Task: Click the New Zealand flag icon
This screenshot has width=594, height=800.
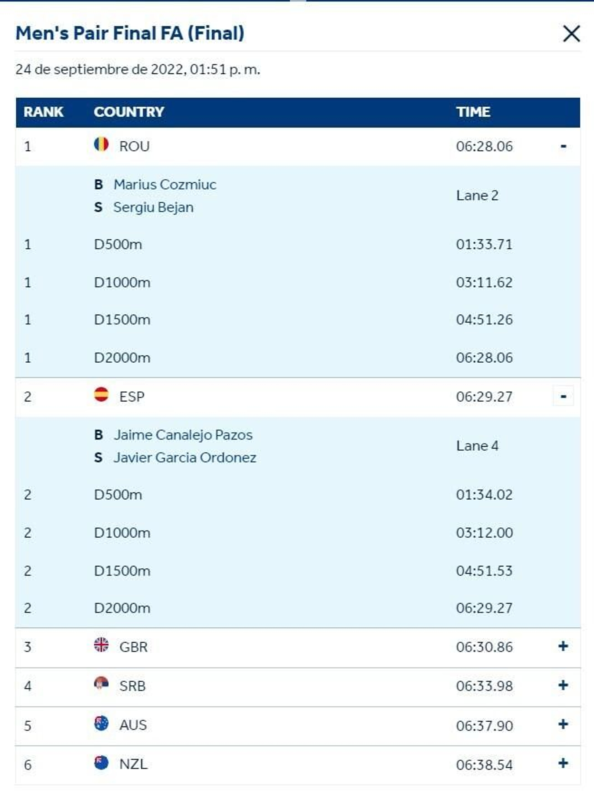Action: point(101,762)
